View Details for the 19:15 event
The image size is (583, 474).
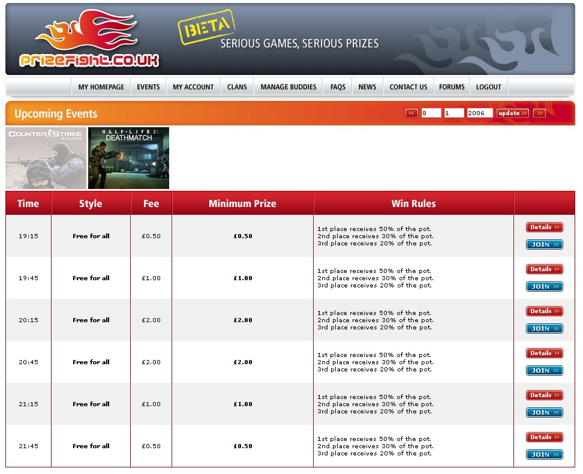point(544,227)
